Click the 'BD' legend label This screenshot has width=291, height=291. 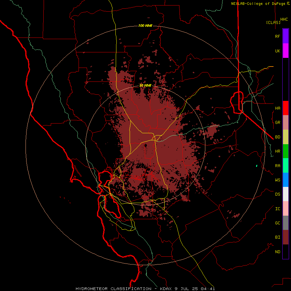pos(277,137)
